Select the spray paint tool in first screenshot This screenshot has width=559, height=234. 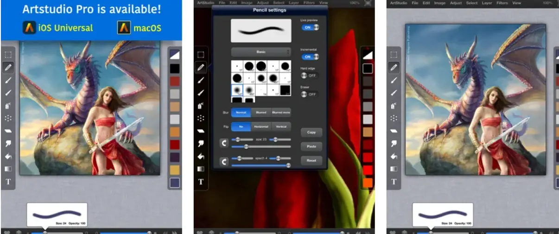pos(8,105)
